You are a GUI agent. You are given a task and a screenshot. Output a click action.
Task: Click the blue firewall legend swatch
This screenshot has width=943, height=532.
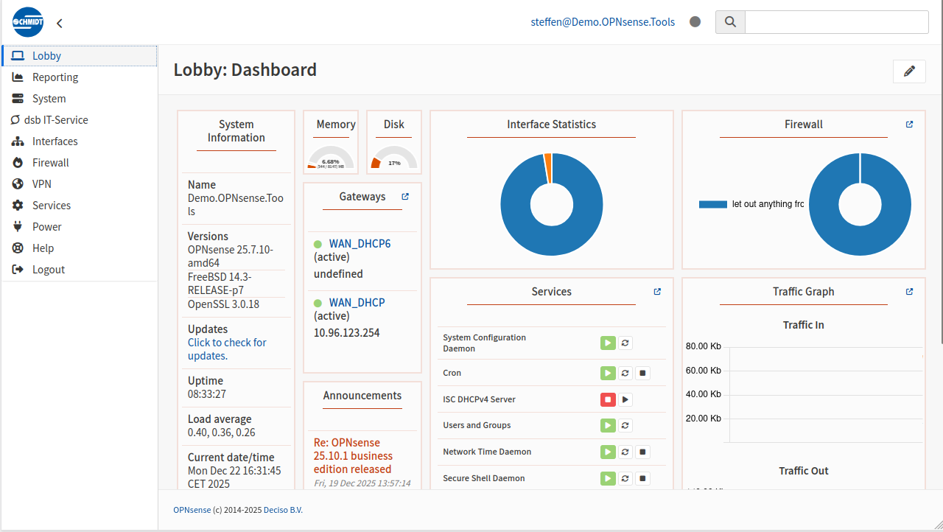click(x=712, y=204)
